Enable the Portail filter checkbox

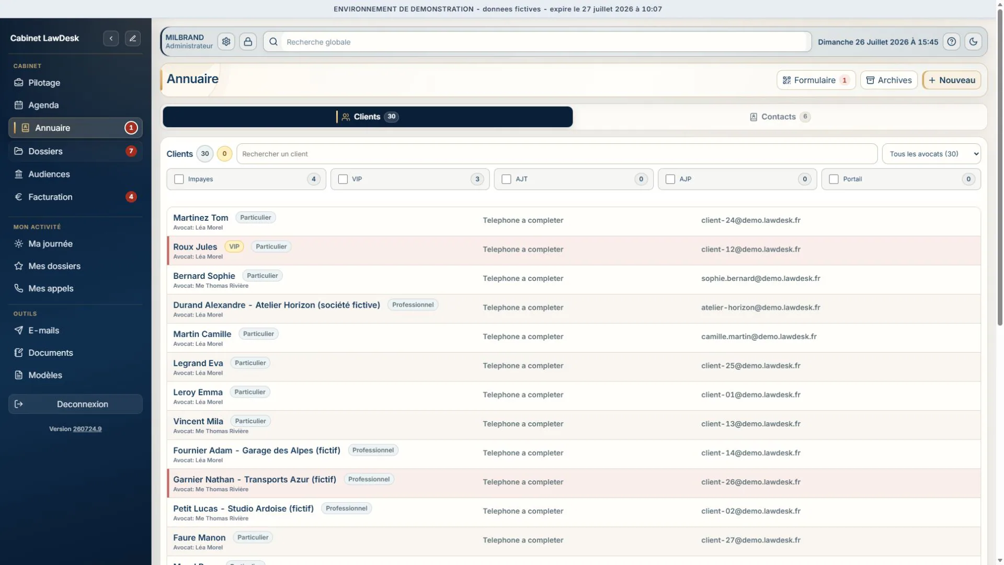[834, 179]
